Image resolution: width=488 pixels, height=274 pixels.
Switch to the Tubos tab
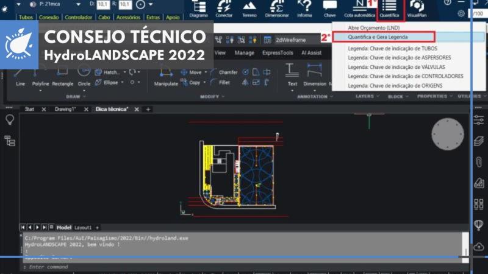pyautogui.click(x=26, y=18)
